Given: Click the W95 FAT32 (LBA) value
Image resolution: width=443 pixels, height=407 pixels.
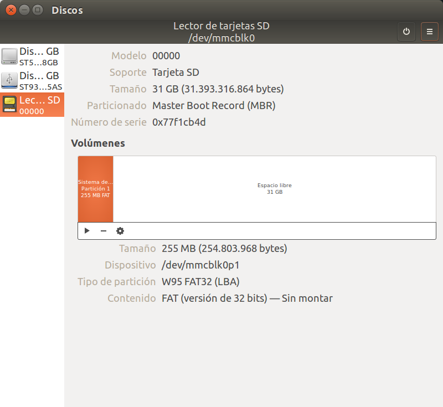Looking at the screenshot, I should pos(200,282).
